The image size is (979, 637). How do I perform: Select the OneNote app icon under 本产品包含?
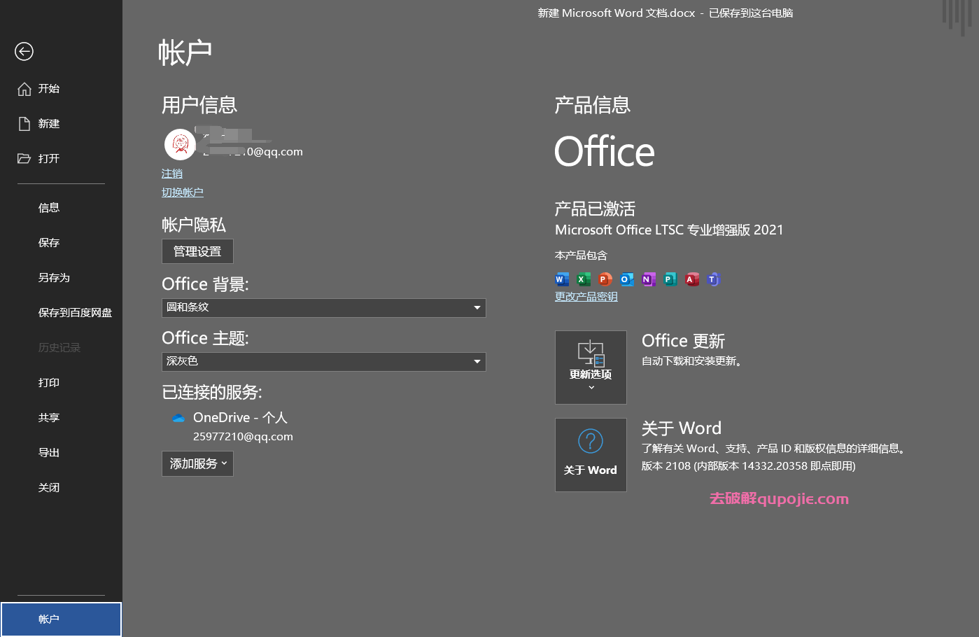(649, 279)
